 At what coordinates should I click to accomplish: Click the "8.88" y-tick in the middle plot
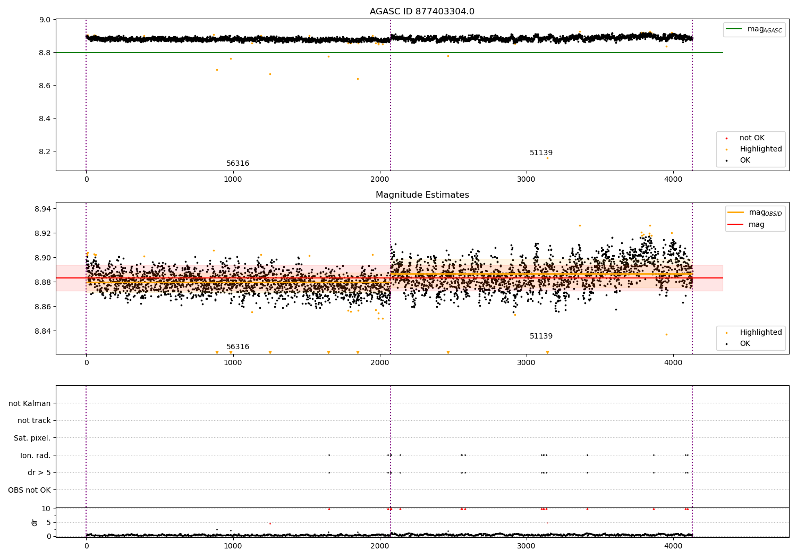pos(43,283)
